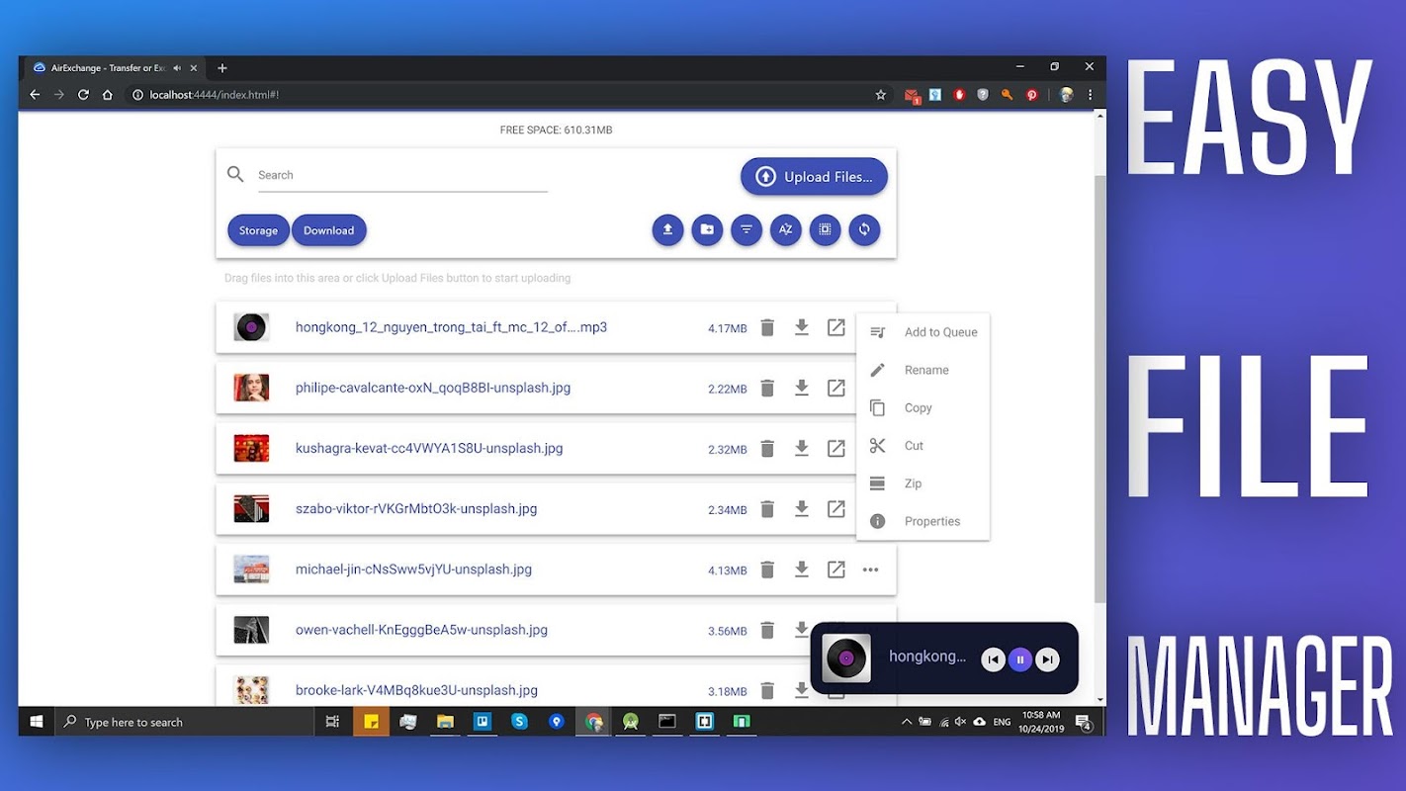Click the round upload icon in toolbar
This screenshot has height=791, width=1406.
pyautogui.click(x=667, y=229)
